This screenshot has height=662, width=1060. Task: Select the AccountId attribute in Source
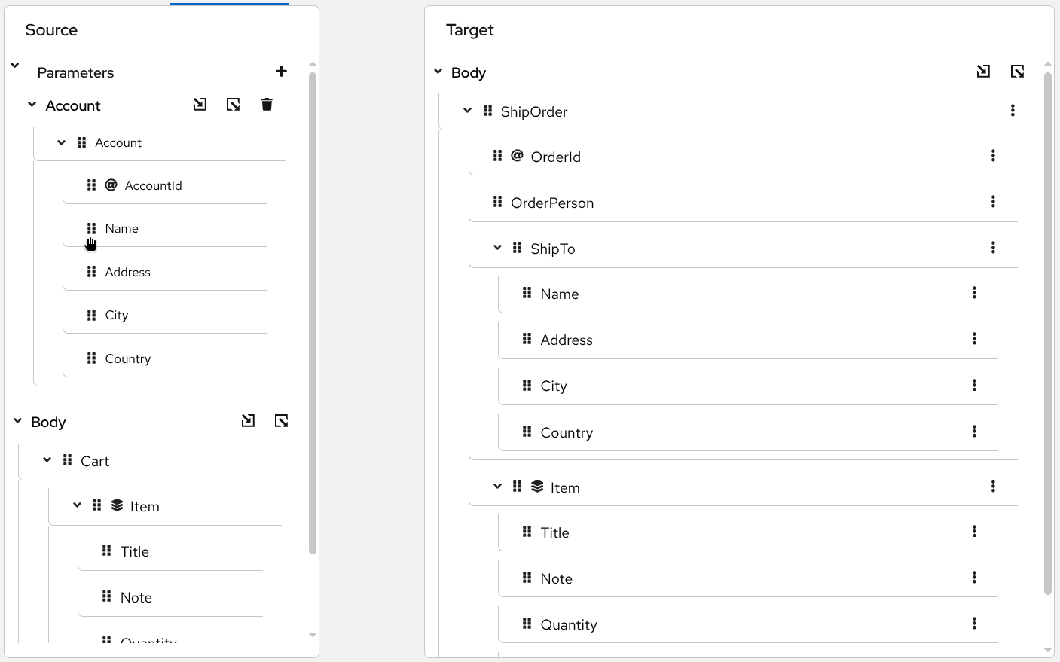tap(153, 186)
